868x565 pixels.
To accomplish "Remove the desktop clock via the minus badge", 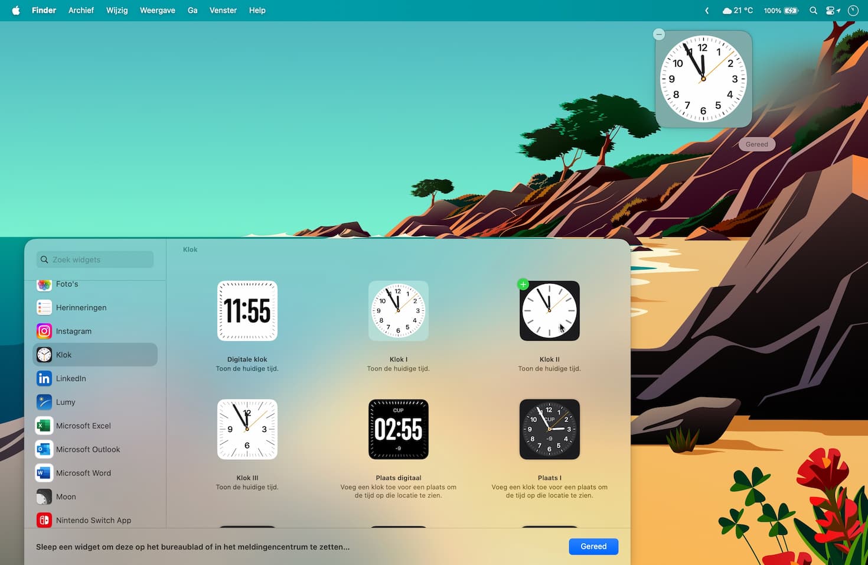I will click(x=658, y=34).
